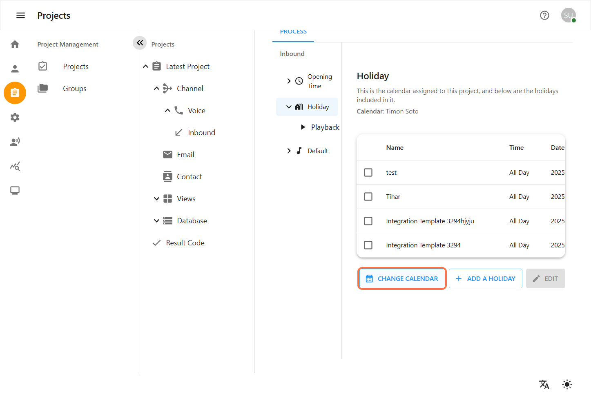Screen dimensions: 591x396
Task: Open the hamburger navigation menu
Action: [x=20, y=16]
